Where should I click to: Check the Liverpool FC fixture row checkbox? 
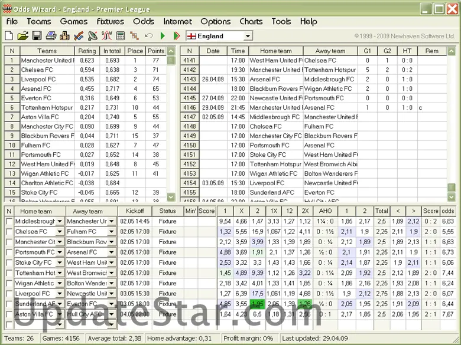tap(9, 294)
